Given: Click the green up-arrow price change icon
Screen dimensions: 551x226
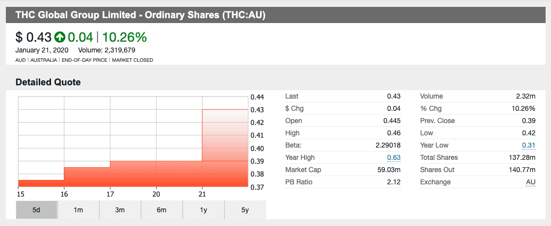Looking at the screenshot, I should (60, 37).
